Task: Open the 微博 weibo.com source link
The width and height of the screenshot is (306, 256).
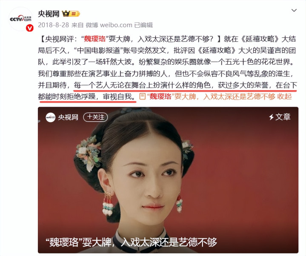Action: 109,25
